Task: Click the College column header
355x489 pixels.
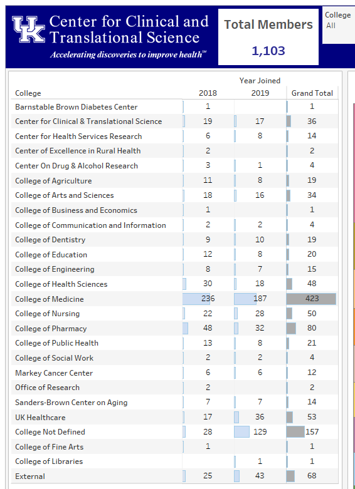Action: 28,93
